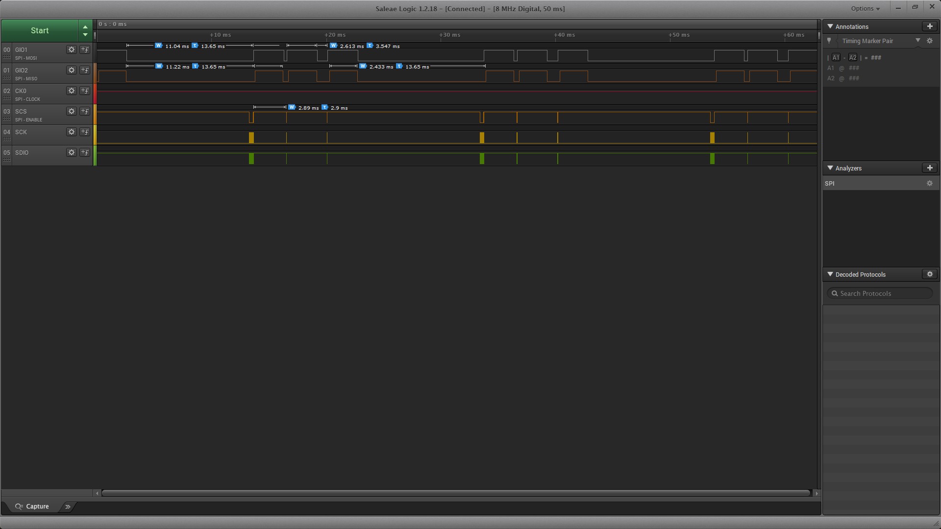Set trigger edge on SCS channel
Viewport: 941px width, 529px height.
[85, 111]
